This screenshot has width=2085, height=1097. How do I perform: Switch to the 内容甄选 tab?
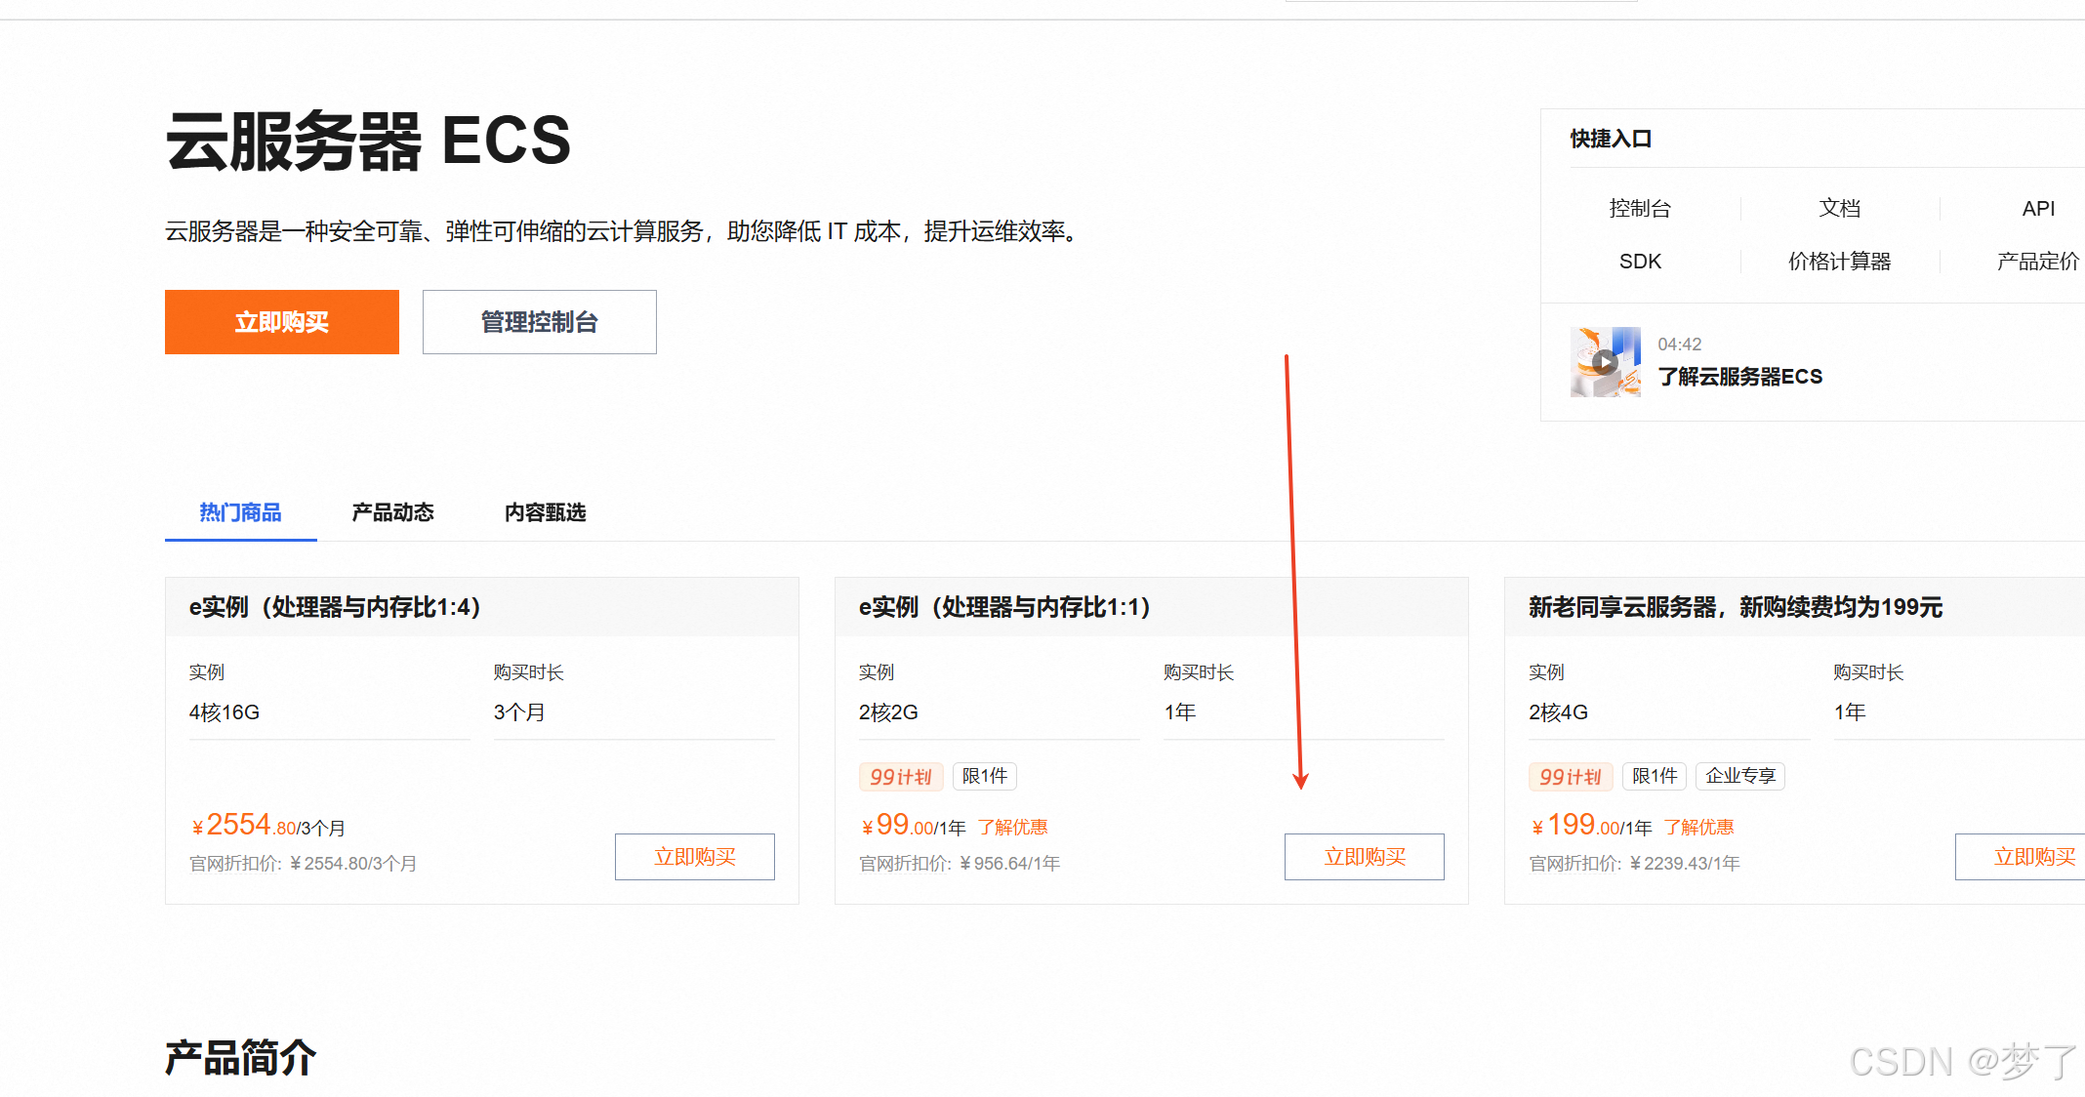click(545, 512)
